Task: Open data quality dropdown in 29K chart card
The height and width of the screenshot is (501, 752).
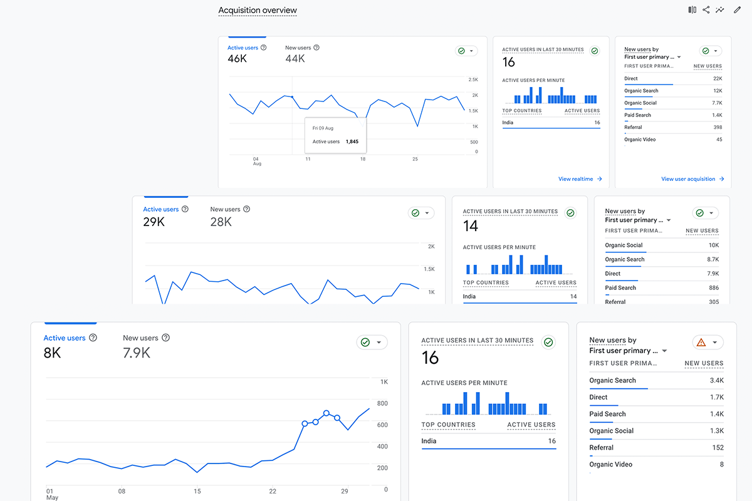Action: (421, 213)
